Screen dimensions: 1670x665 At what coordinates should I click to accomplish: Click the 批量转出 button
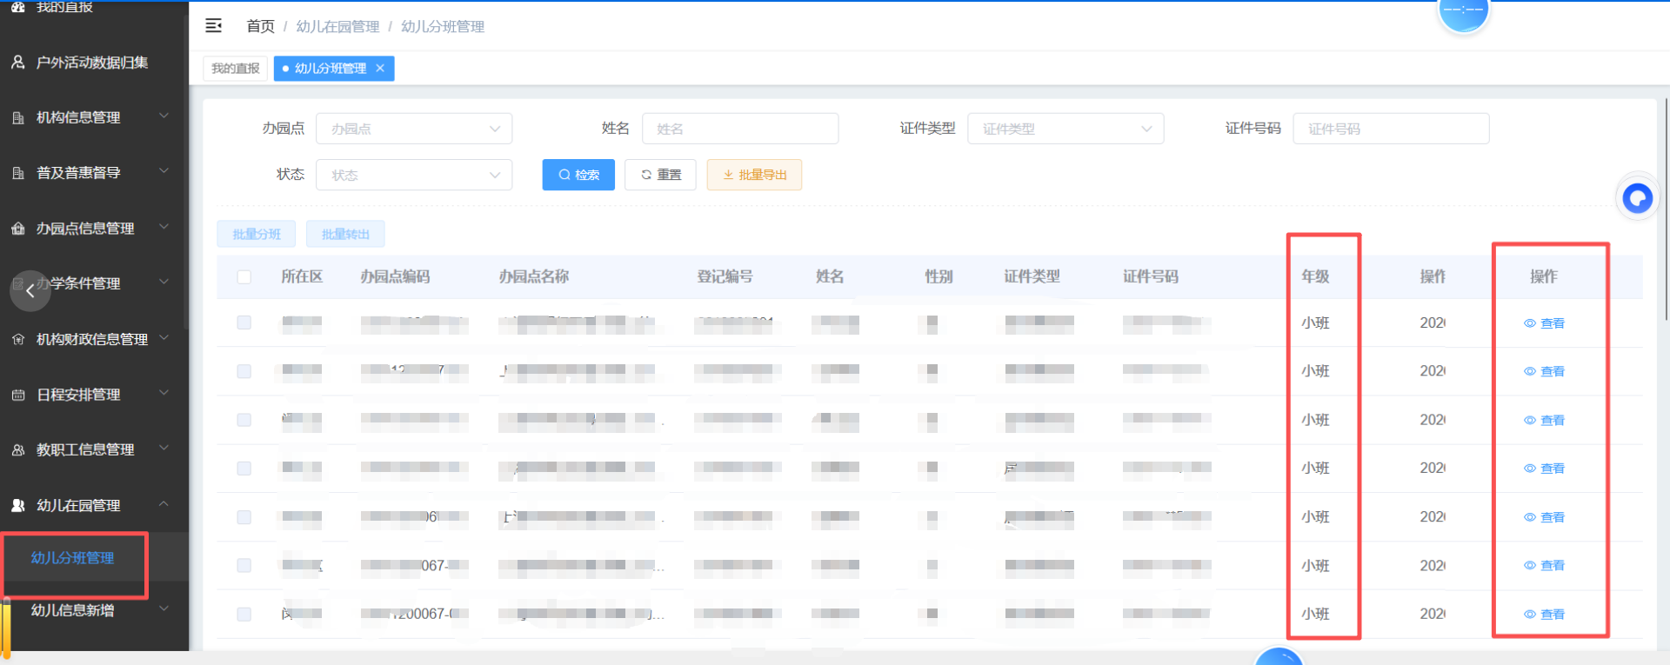(345, 234)
